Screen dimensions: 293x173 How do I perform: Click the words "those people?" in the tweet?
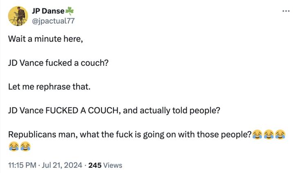[x=228, y=134]
